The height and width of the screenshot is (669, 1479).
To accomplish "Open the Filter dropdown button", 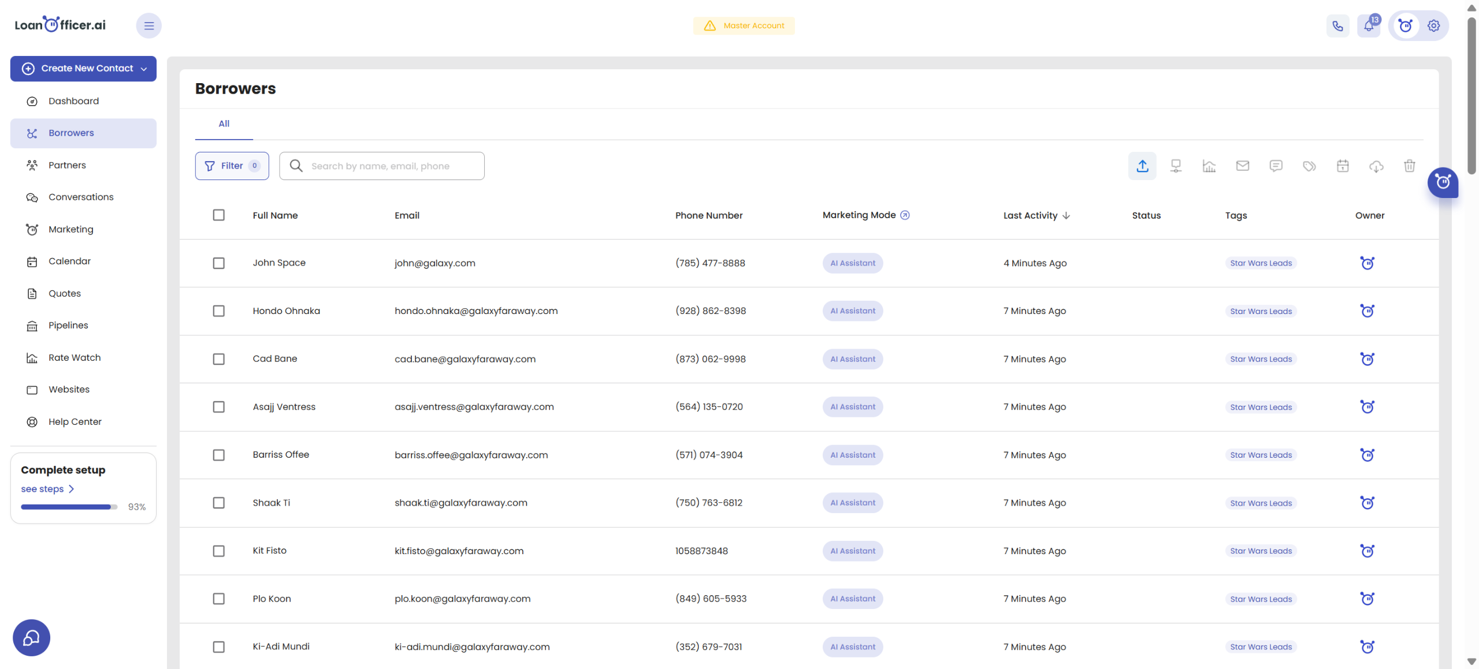I will click(232, 166).
